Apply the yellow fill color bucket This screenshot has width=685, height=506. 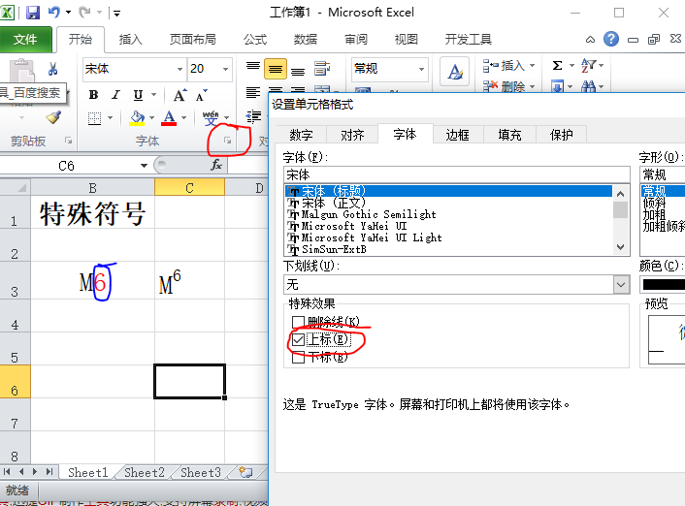[x=137, y=118]
